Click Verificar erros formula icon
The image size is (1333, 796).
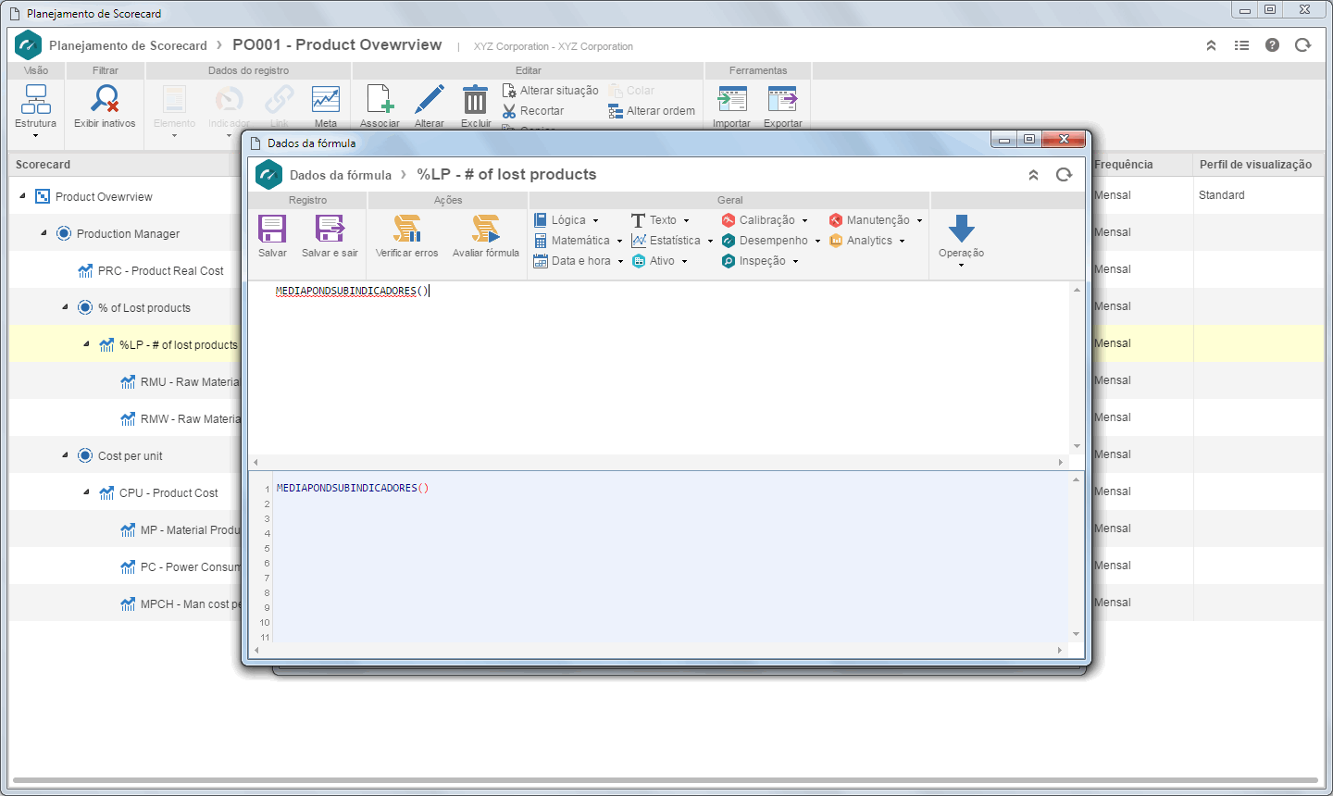(x=406, y=229)
